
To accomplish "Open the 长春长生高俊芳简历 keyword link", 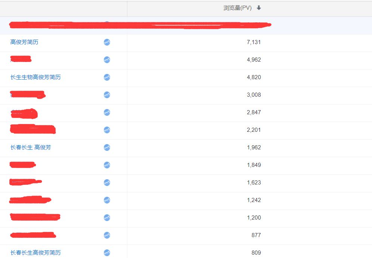I will pyautogui.click(x=35, y=253).
